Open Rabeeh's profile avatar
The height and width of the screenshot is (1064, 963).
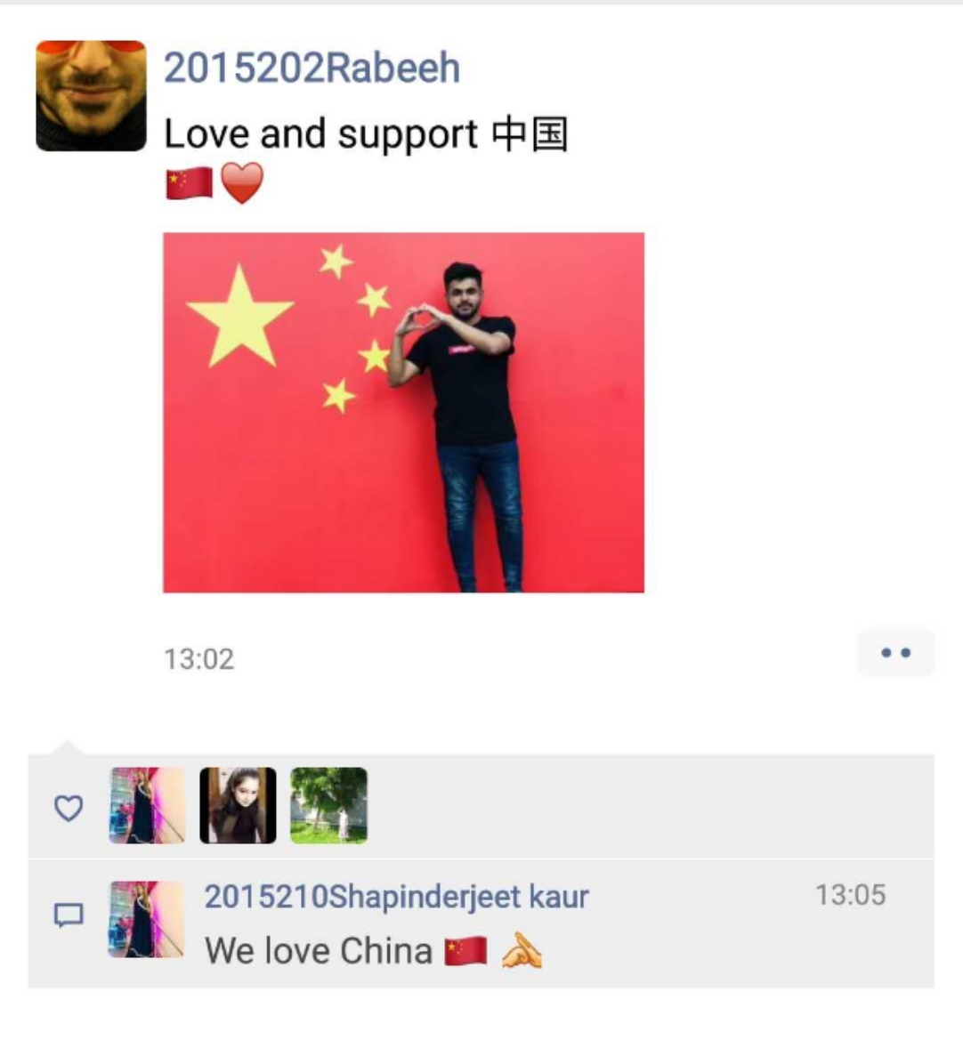(91, 96)
